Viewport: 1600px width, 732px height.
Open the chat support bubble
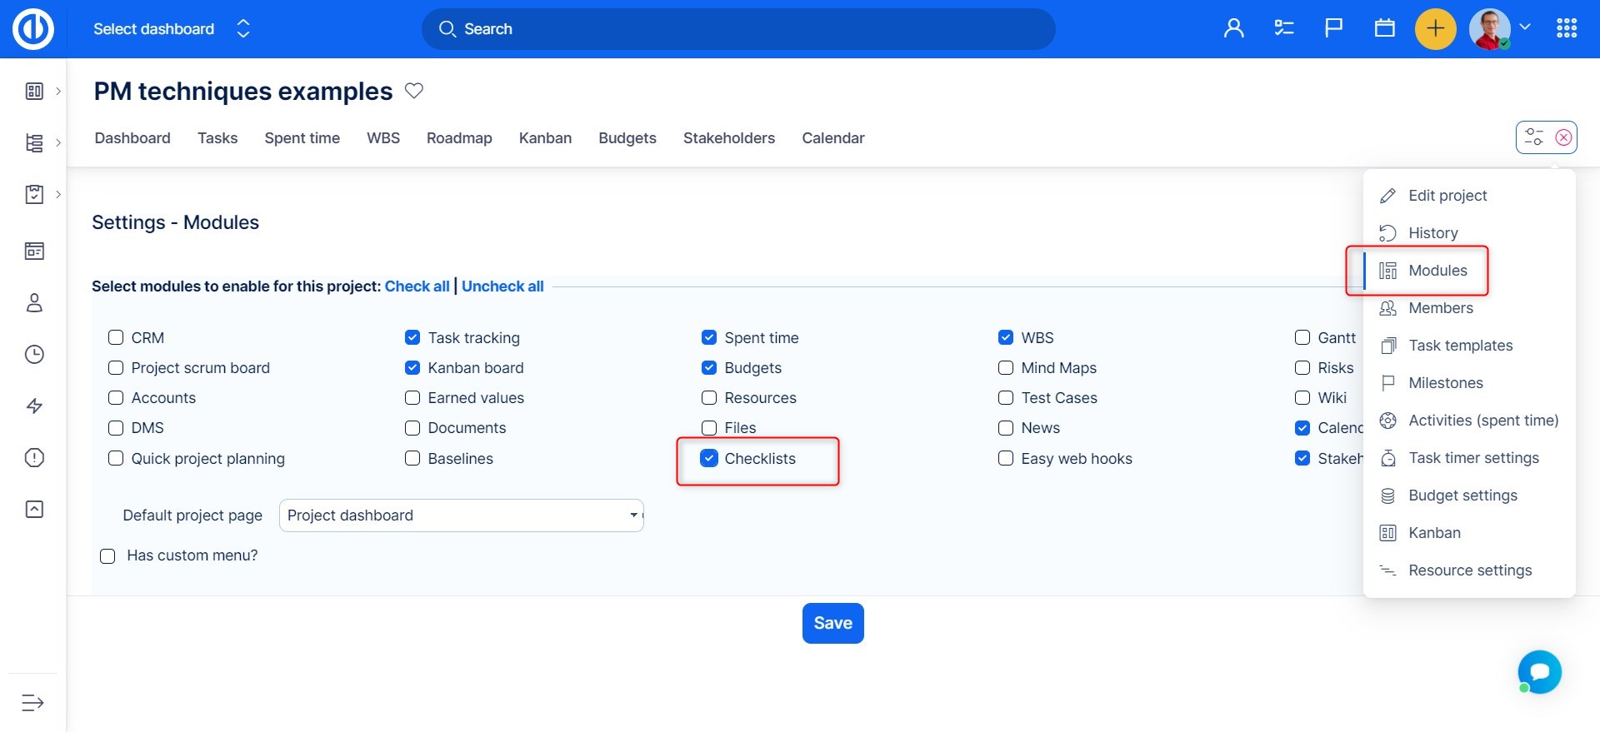[1539, 672]
